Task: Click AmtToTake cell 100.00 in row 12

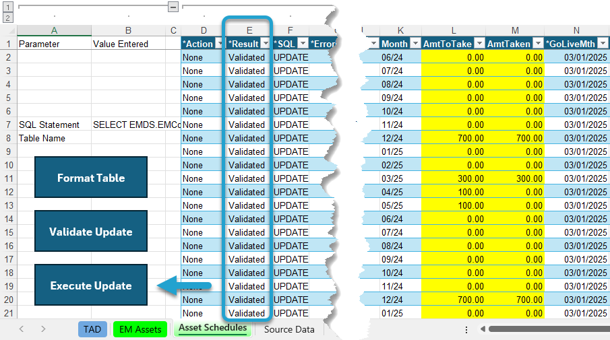Action: click(454, 192)
